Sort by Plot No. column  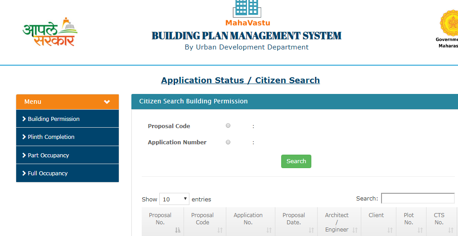click(411, 222)
